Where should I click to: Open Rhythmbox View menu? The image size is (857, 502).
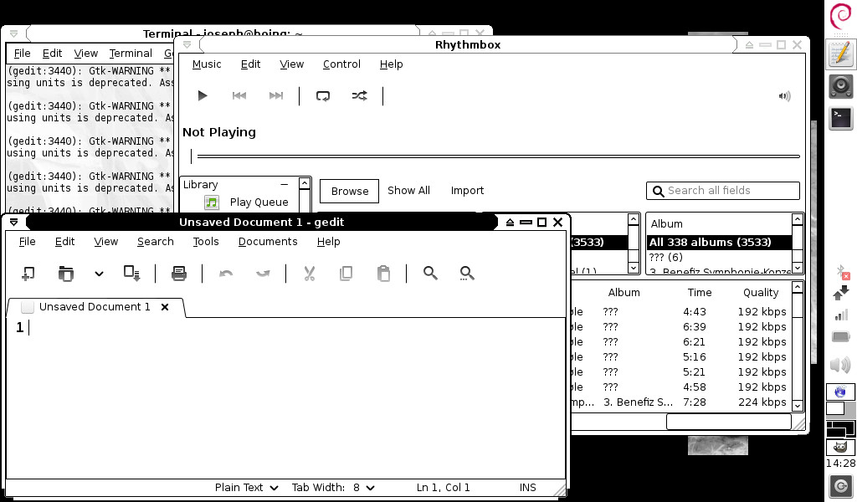click(x=292, y=64)
